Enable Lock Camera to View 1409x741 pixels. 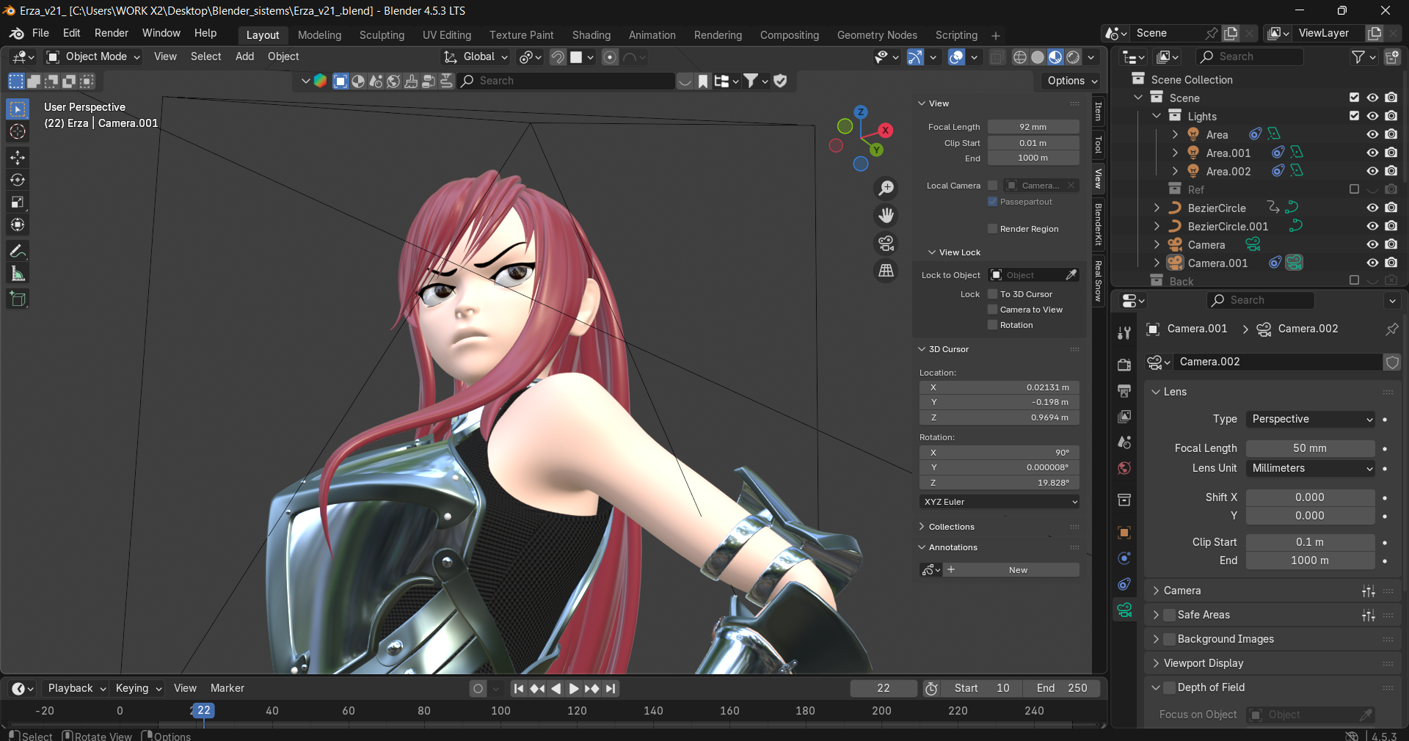tap(993, 310)
